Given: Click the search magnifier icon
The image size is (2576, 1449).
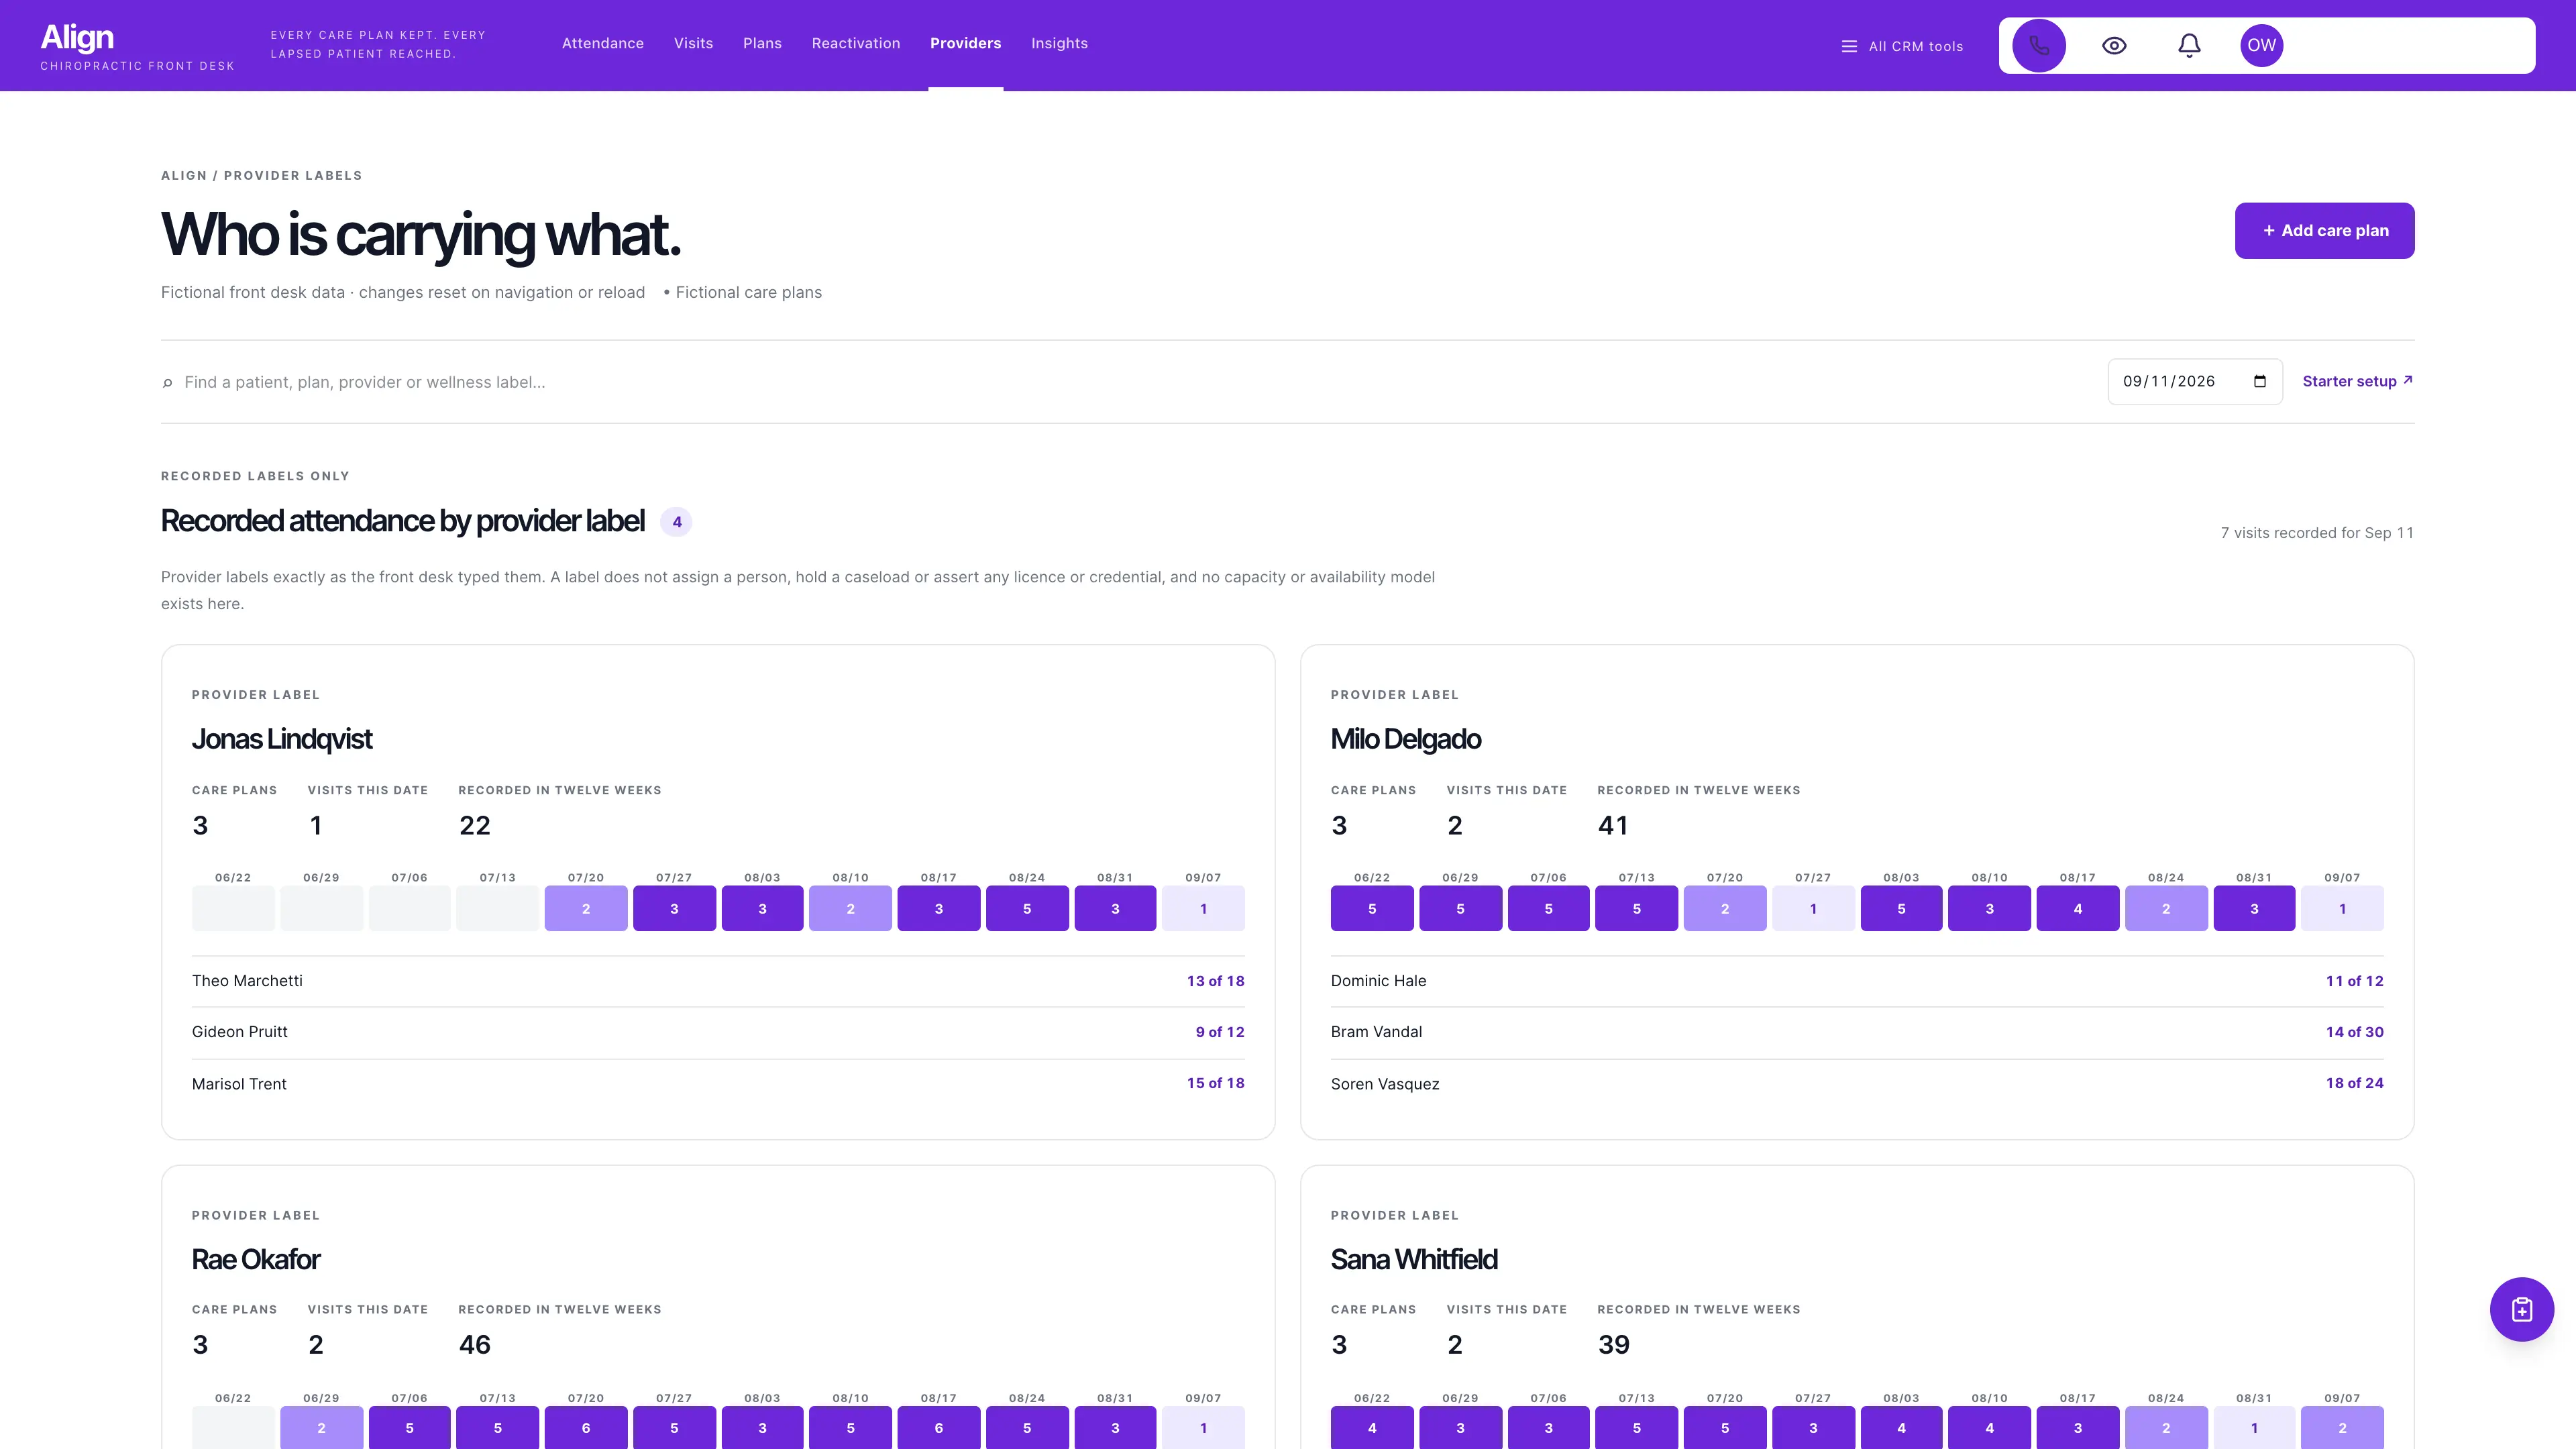Looking at the screenshot, I should [168, 383].
